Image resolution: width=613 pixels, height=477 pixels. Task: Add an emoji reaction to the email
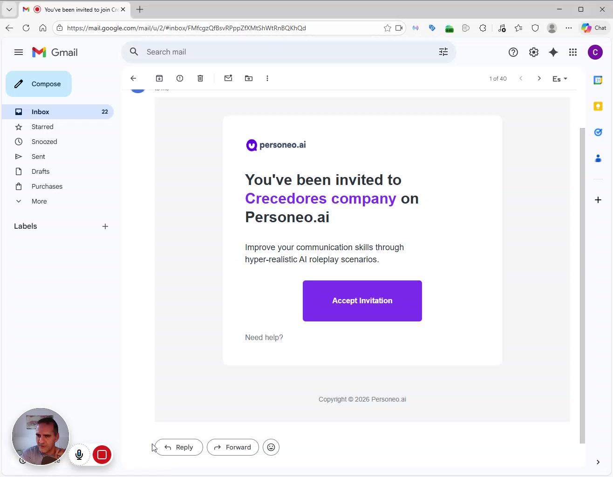271,447
